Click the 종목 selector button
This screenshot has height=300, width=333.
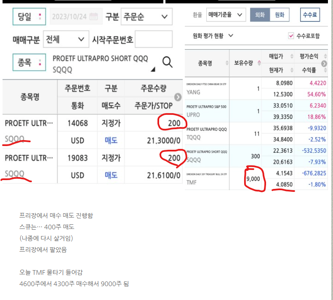click(x=29, y=62)
